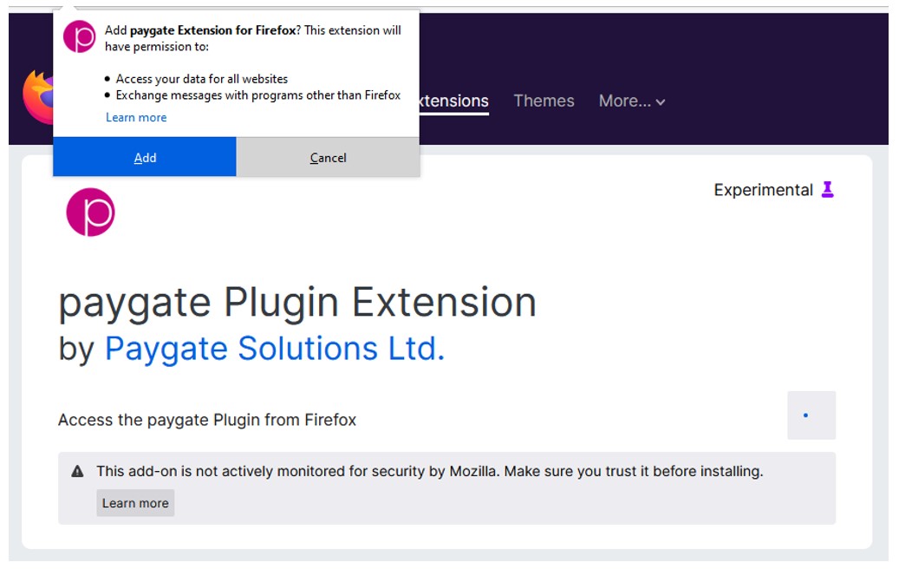Click the warning triangle icon
The image size is (899, 569).
point(77,472)
